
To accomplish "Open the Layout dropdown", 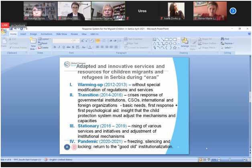I will coord(44,39).
